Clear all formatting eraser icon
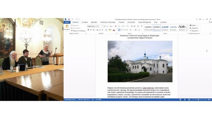212x119 pixels. pos(116,26)
